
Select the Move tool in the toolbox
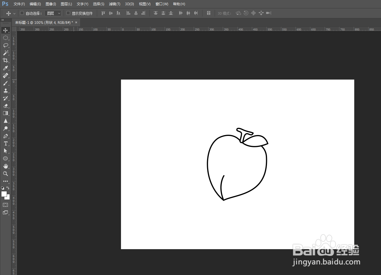tap(6, 30)
